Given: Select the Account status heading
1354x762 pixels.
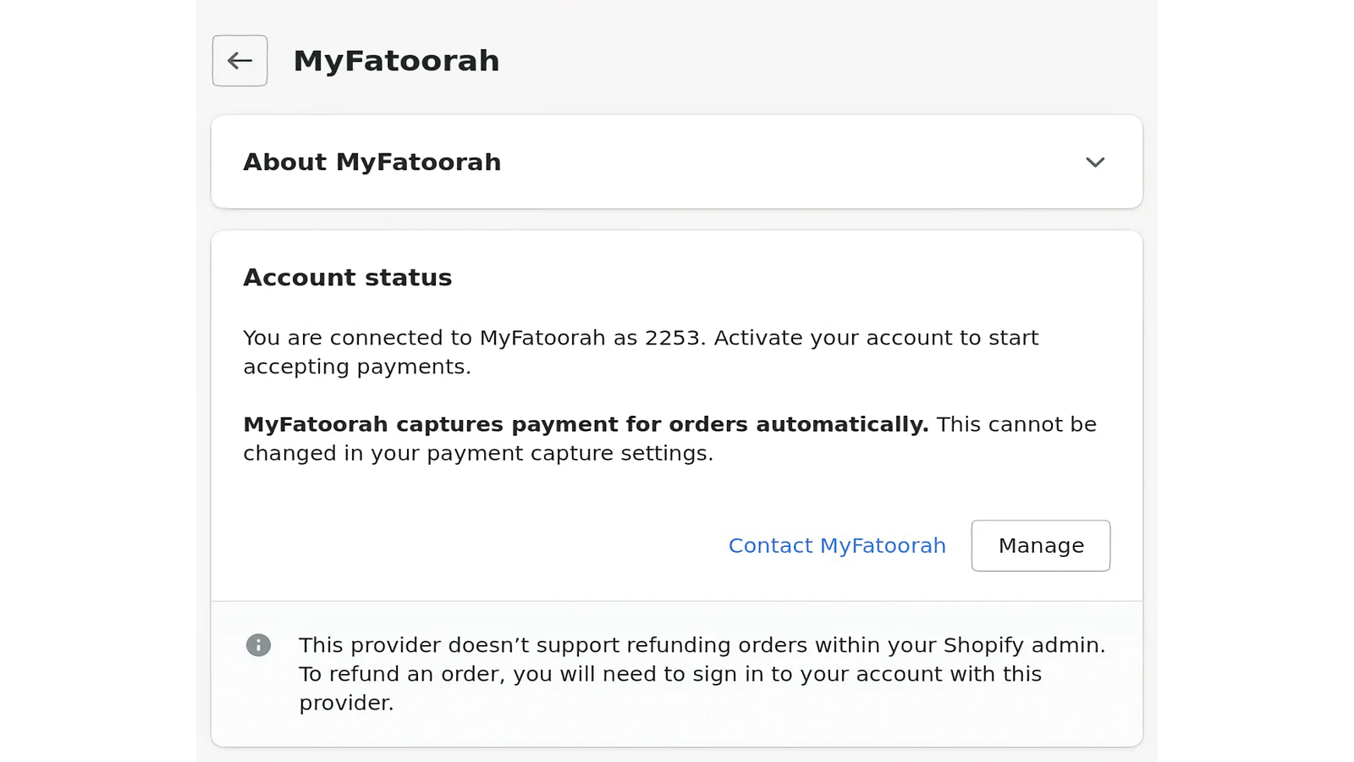Looking at the screenshot, I should [x=347, y=278].
